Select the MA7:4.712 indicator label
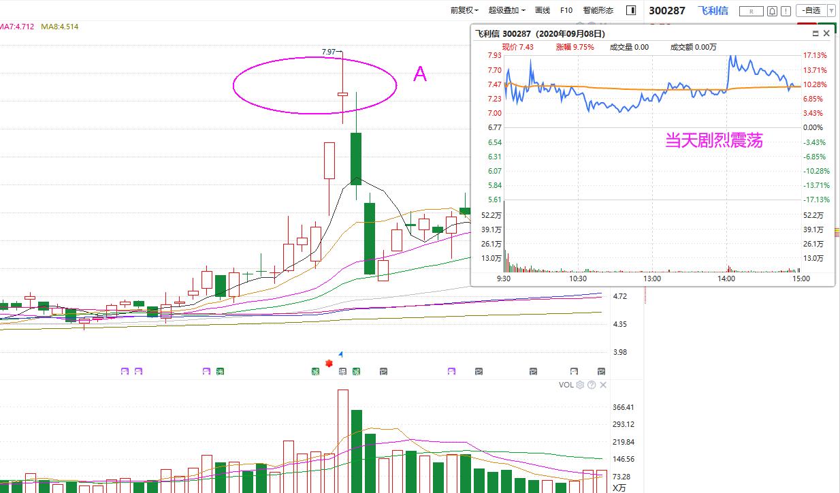 (17, 27)
